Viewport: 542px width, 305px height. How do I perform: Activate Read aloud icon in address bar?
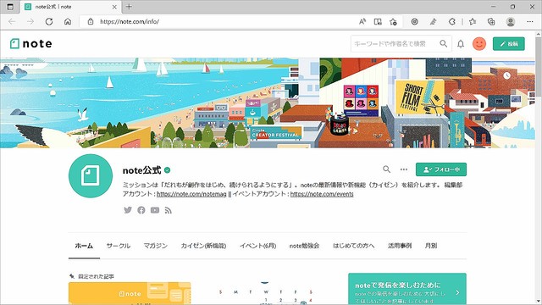click(362, 21)
